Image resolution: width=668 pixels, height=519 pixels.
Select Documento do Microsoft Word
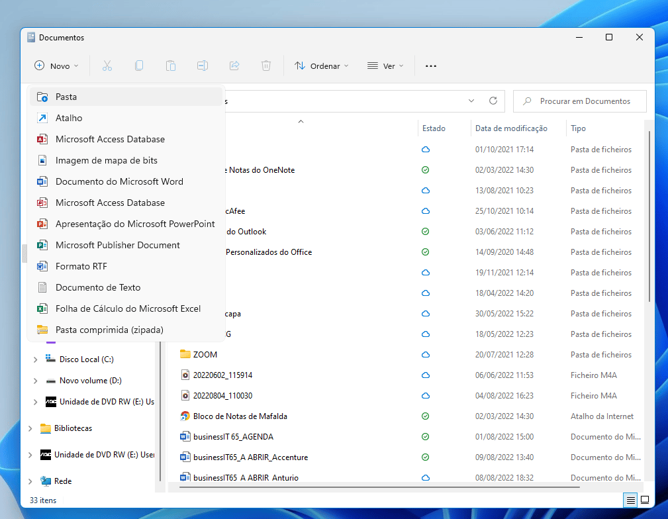(x=126, y=181)
